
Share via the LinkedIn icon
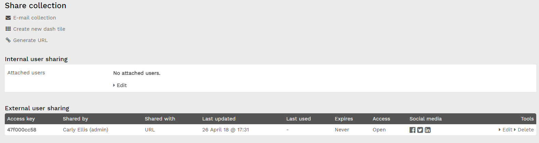428,130
